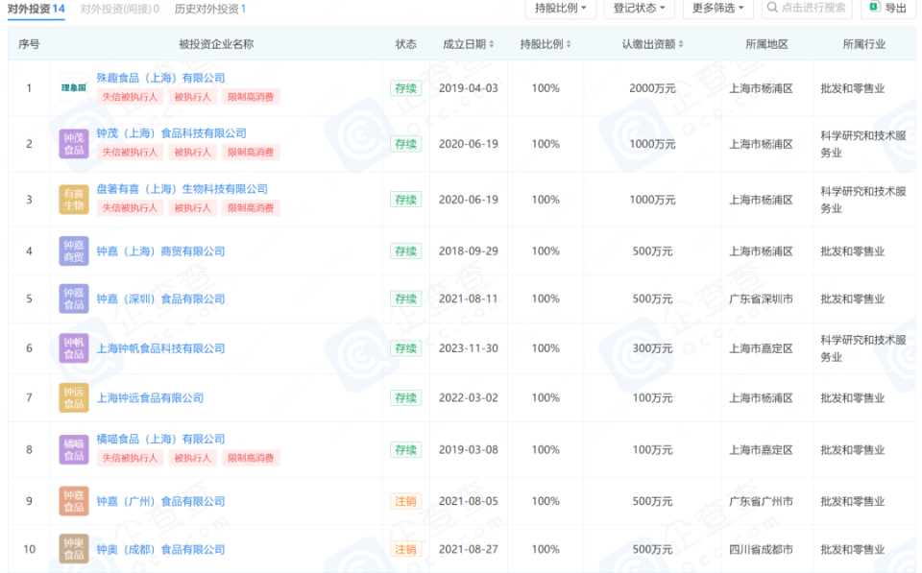The height and width of the screenshot is (573, 922).
Task: Switch to 历史对外投资 1 tab
Action: pyautogui.click(x=210, y=10)
